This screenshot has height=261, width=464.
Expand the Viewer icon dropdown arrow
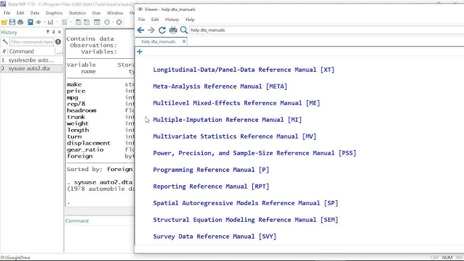pos(45,22)
